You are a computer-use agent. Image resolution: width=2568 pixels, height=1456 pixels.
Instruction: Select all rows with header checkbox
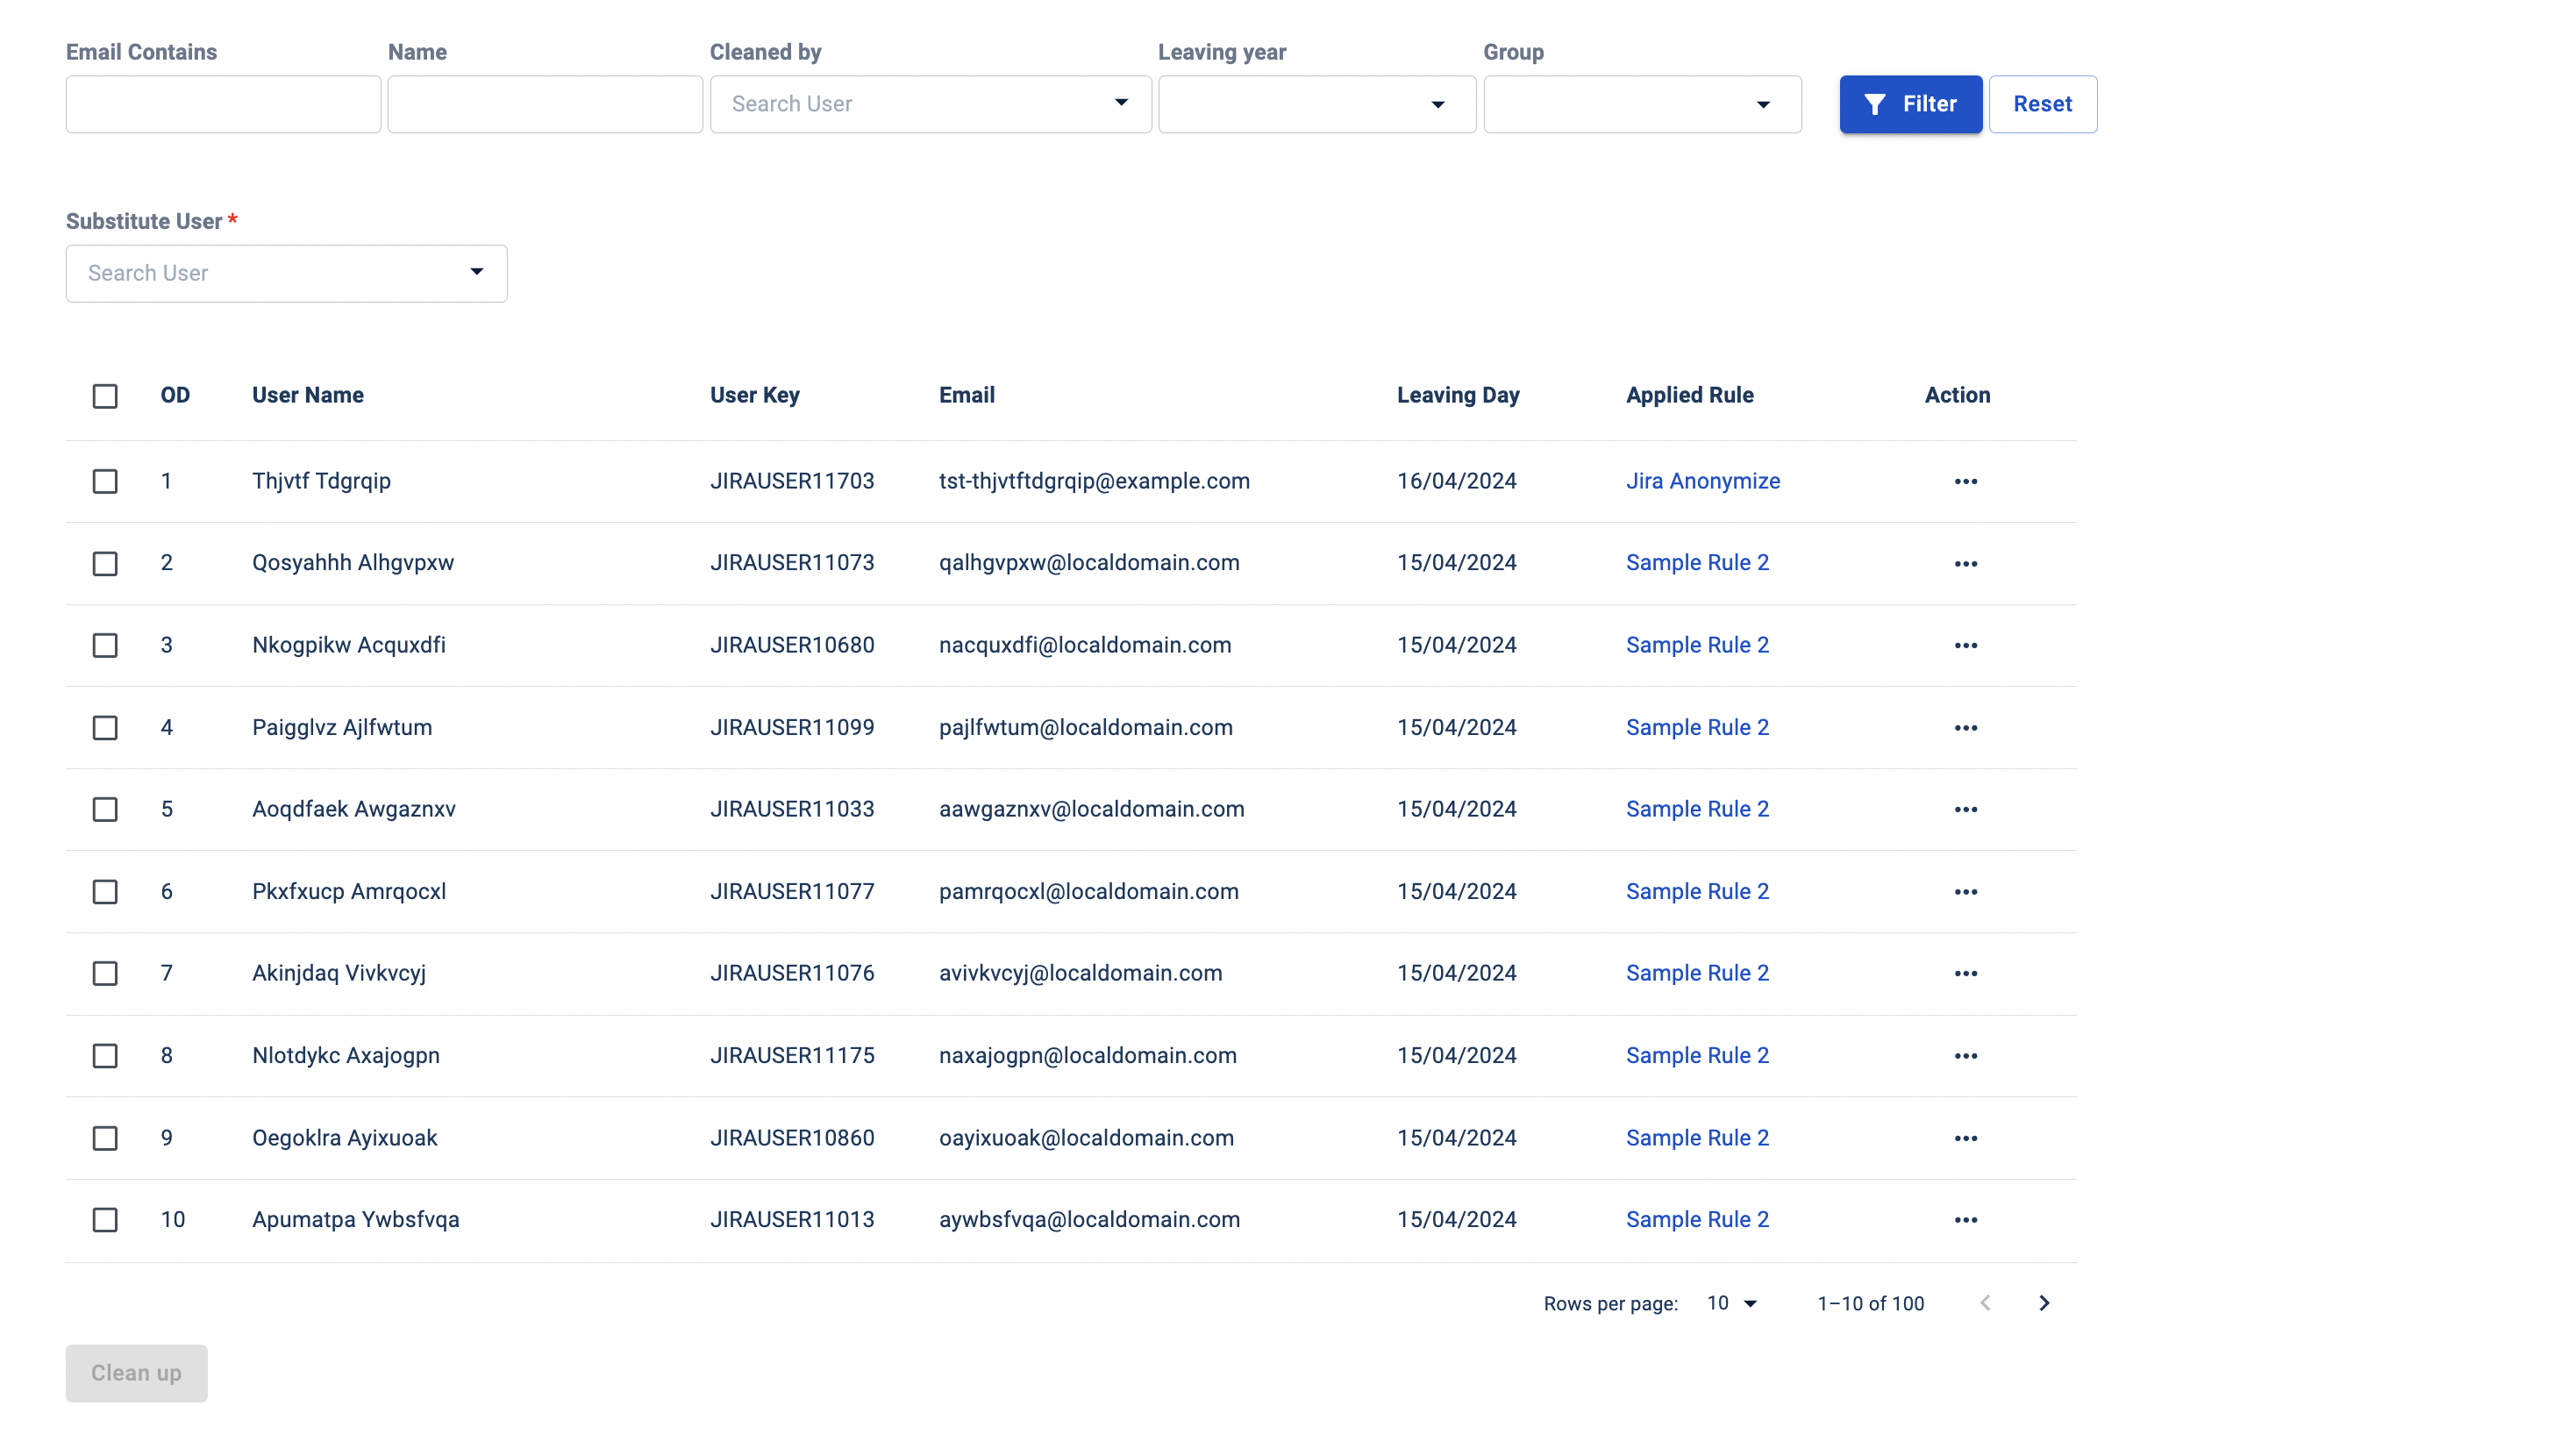pos(105,396)
